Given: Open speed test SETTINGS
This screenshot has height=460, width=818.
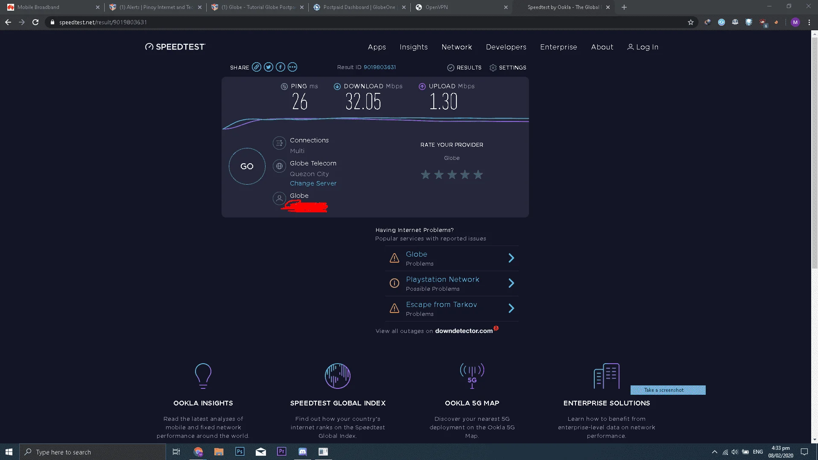Looking at the screenshot, I should (508, 67).
